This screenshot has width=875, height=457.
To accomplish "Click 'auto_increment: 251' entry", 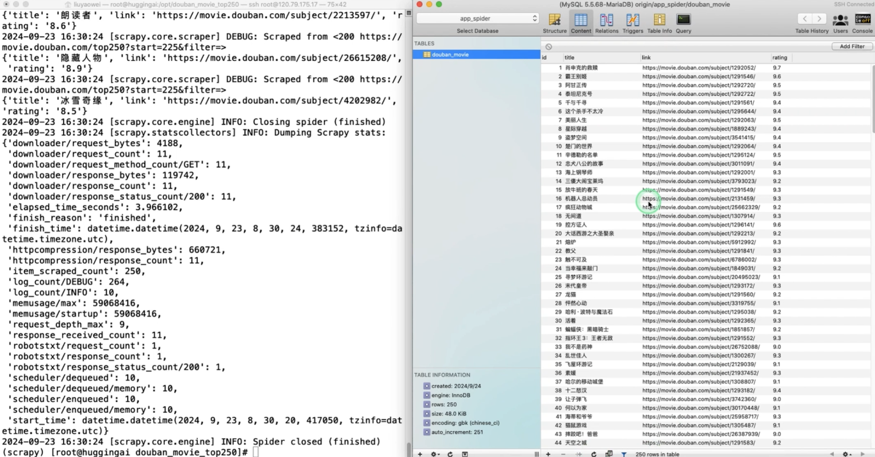I will (457, 432).
